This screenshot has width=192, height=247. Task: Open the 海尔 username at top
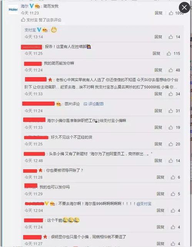coord(25,6)
